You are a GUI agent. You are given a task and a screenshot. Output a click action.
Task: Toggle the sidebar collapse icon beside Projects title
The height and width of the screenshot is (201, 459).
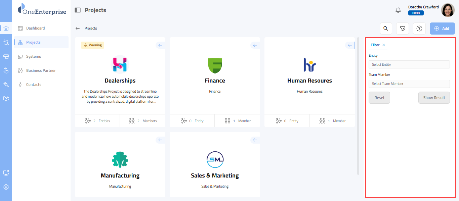pos(78,10)
